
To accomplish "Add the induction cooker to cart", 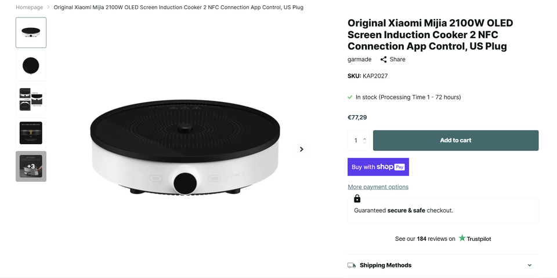I will click(455, 140).
